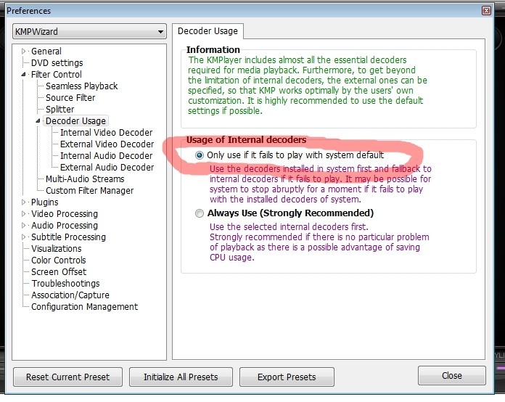Image resolution: width=505 pixels, height=402 pixels.
Task: Open Seamless Playback settings
Action: [82, 86]
